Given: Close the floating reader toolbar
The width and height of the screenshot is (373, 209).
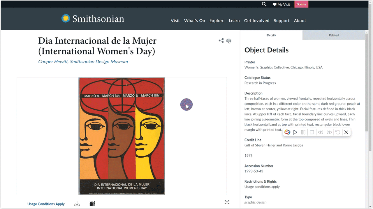Looking at the screenshot, I should coord(346,132).
